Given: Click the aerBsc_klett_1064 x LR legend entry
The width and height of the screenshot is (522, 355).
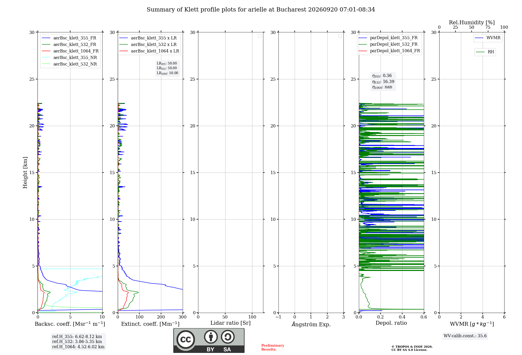Looking at the screenshot, I should (x=149, y=51).
